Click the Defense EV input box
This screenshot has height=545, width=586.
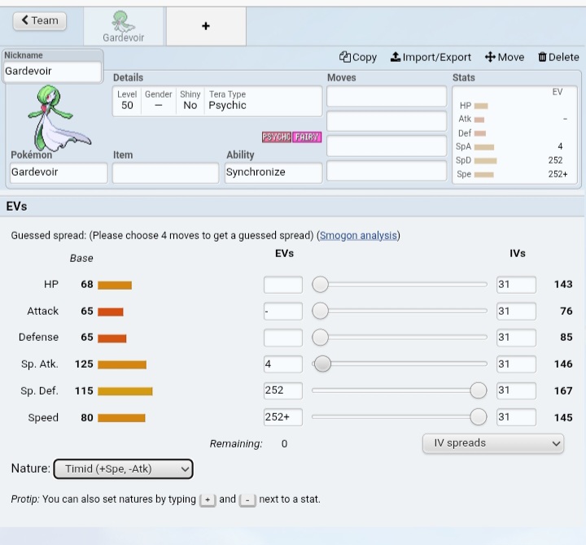(283, 338)
